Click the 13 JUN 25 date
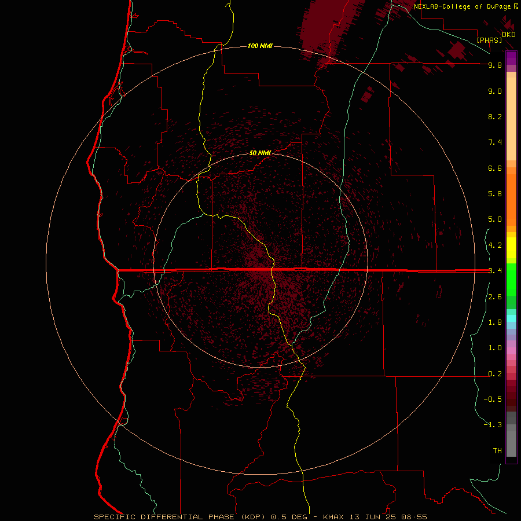 point(373,517)
